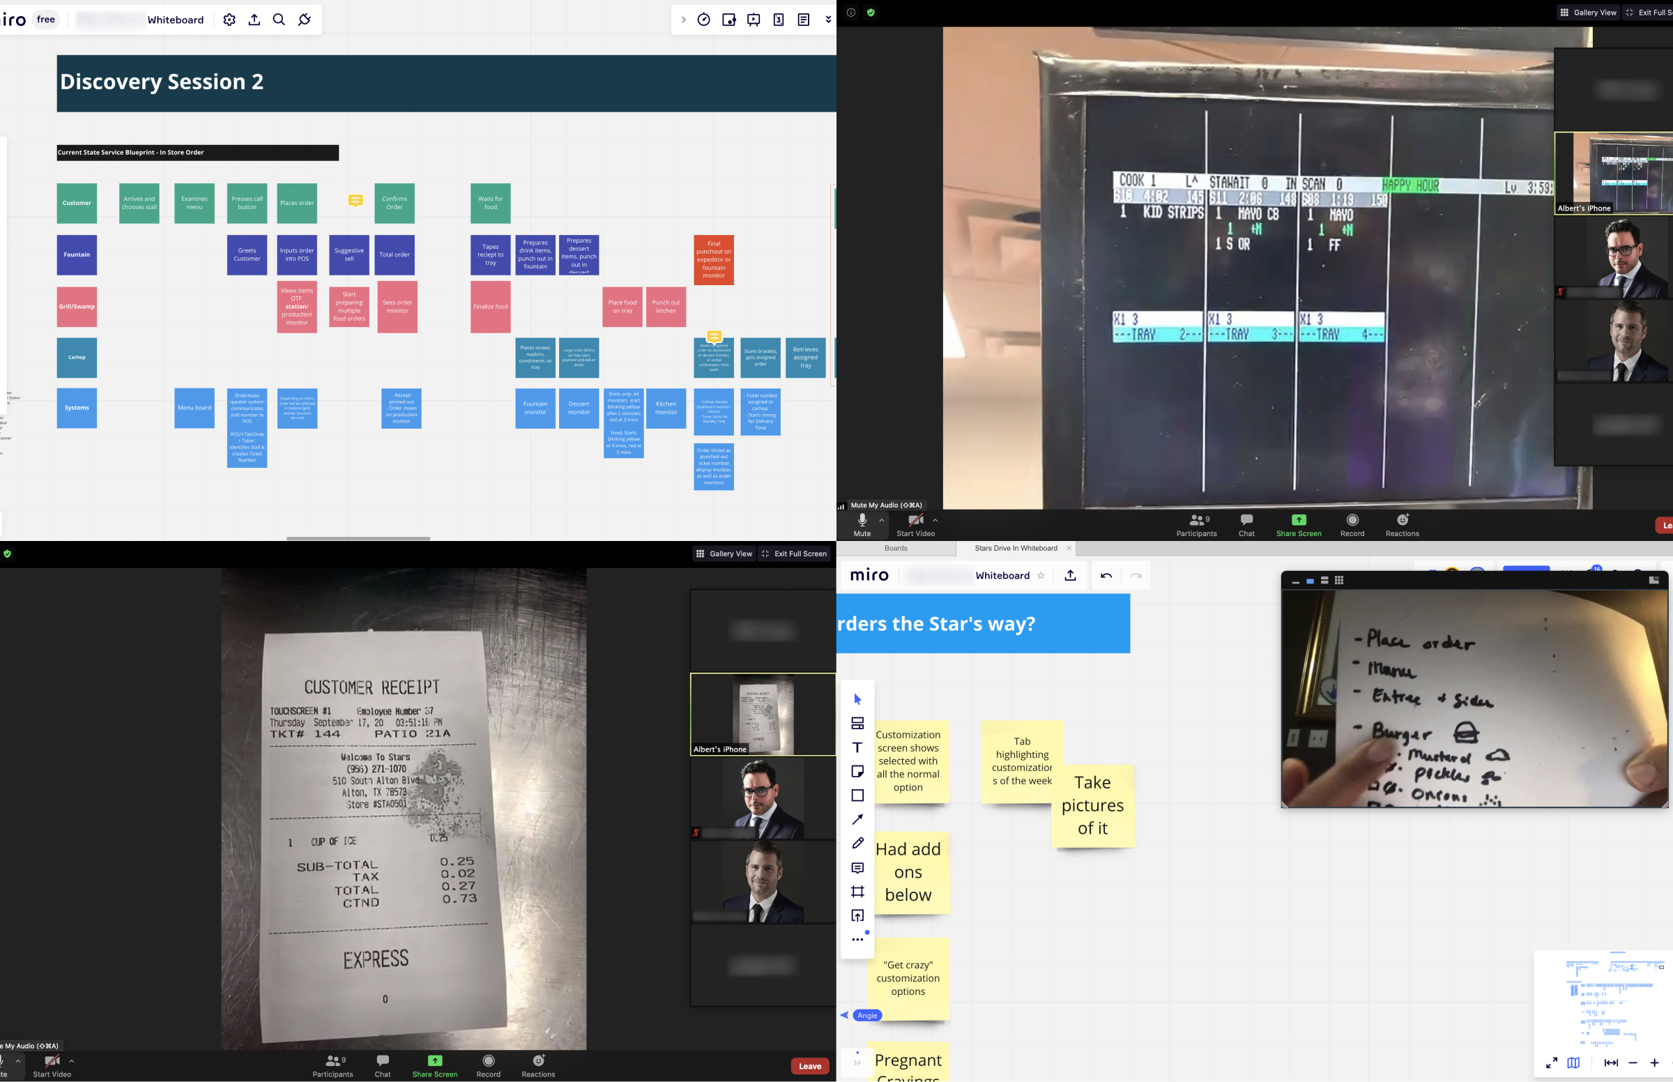
Task: Select the Stars Drive In Whiteboard tab
Action: [1016, 548]
